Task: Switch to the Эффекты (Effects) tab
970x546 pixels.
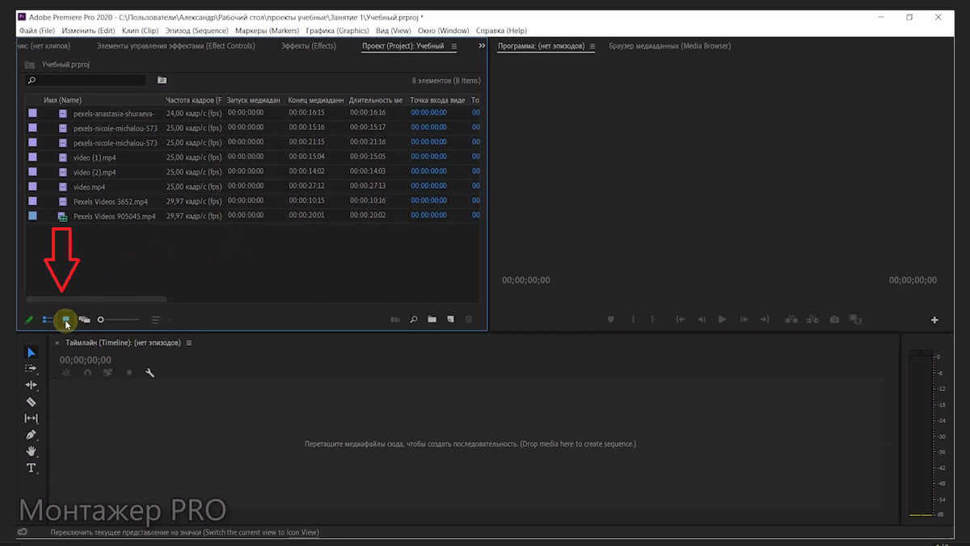Action: point(308,46)
